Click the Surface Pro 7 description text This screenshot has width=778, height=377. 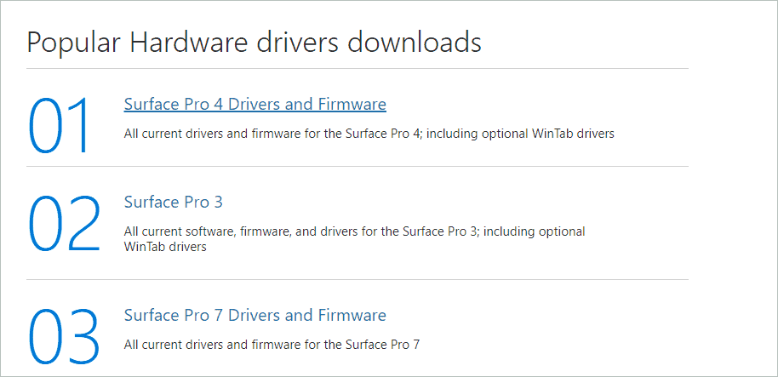pos(272,345)
